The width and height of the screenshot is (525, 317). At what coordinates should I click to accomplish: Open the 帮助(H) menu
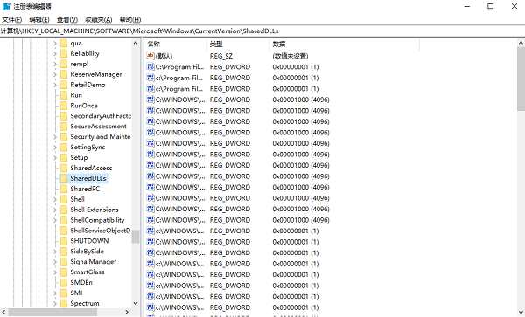pos(130,20)
